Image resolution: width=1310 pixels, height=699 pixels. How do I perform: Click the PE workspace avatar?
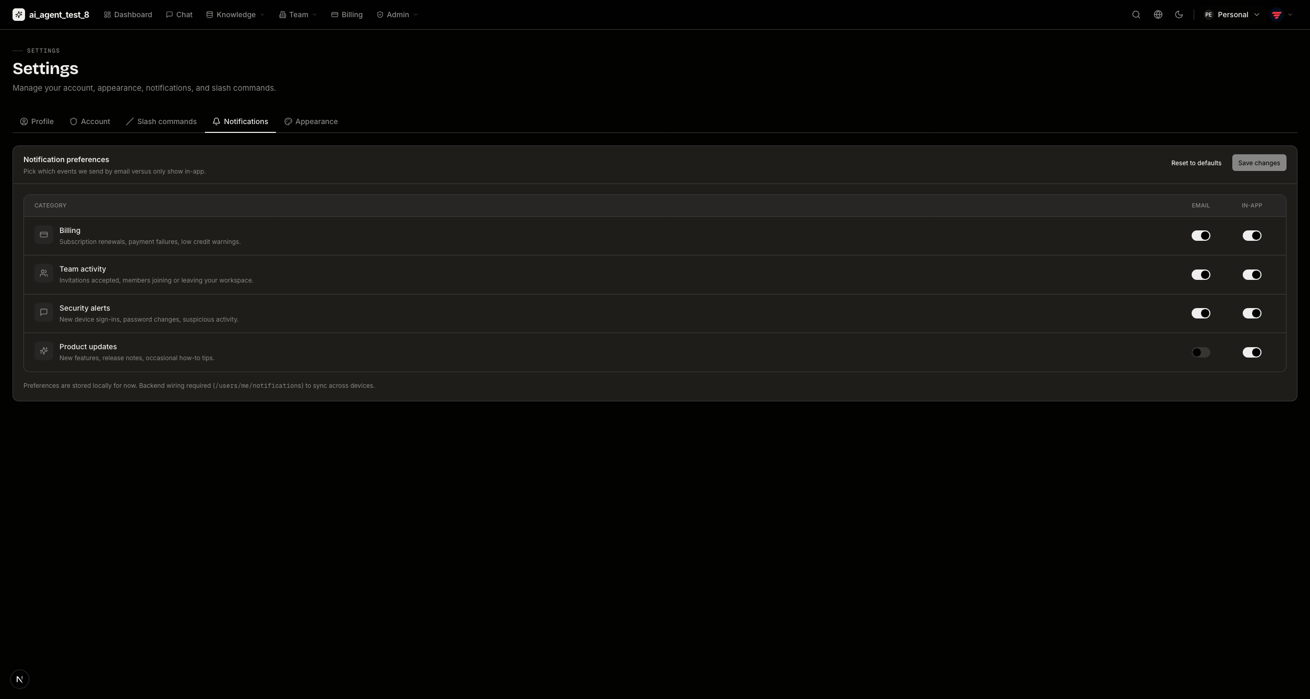(1208, 15)
